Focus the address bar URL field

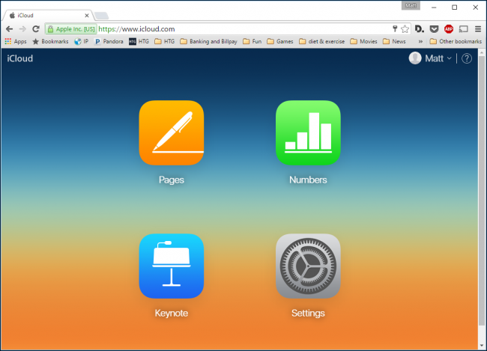tap(242, 29)
